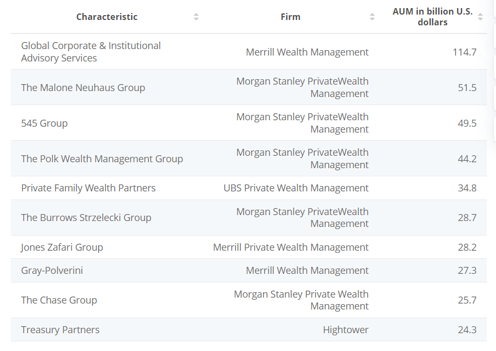Select The Polk Wealth Management Group name

pyautogui.click(x=102, y=159)
